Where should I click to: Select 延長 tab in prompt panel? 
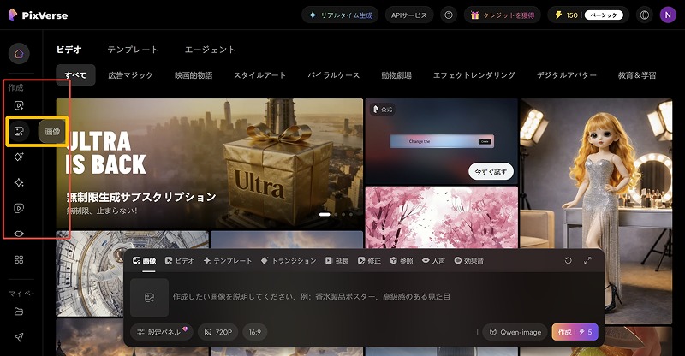337,261
